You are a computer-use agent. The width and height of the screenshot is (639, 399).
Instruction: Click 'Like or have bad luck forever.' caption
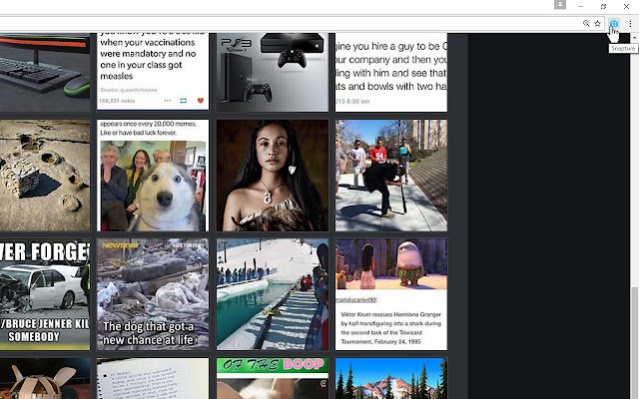pyautogui.click(x=139, y=133)
